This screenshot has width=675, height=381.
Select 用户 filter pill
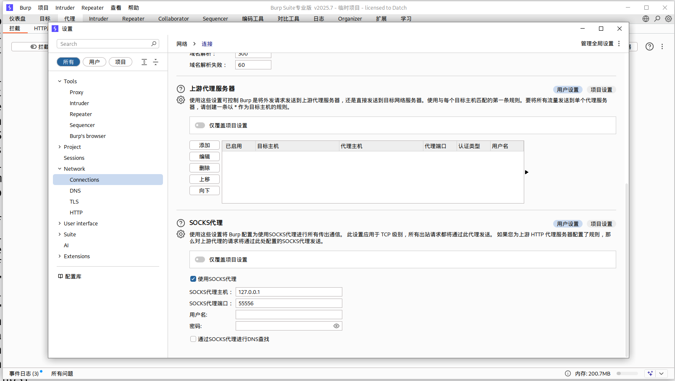(x=95, y=62)
